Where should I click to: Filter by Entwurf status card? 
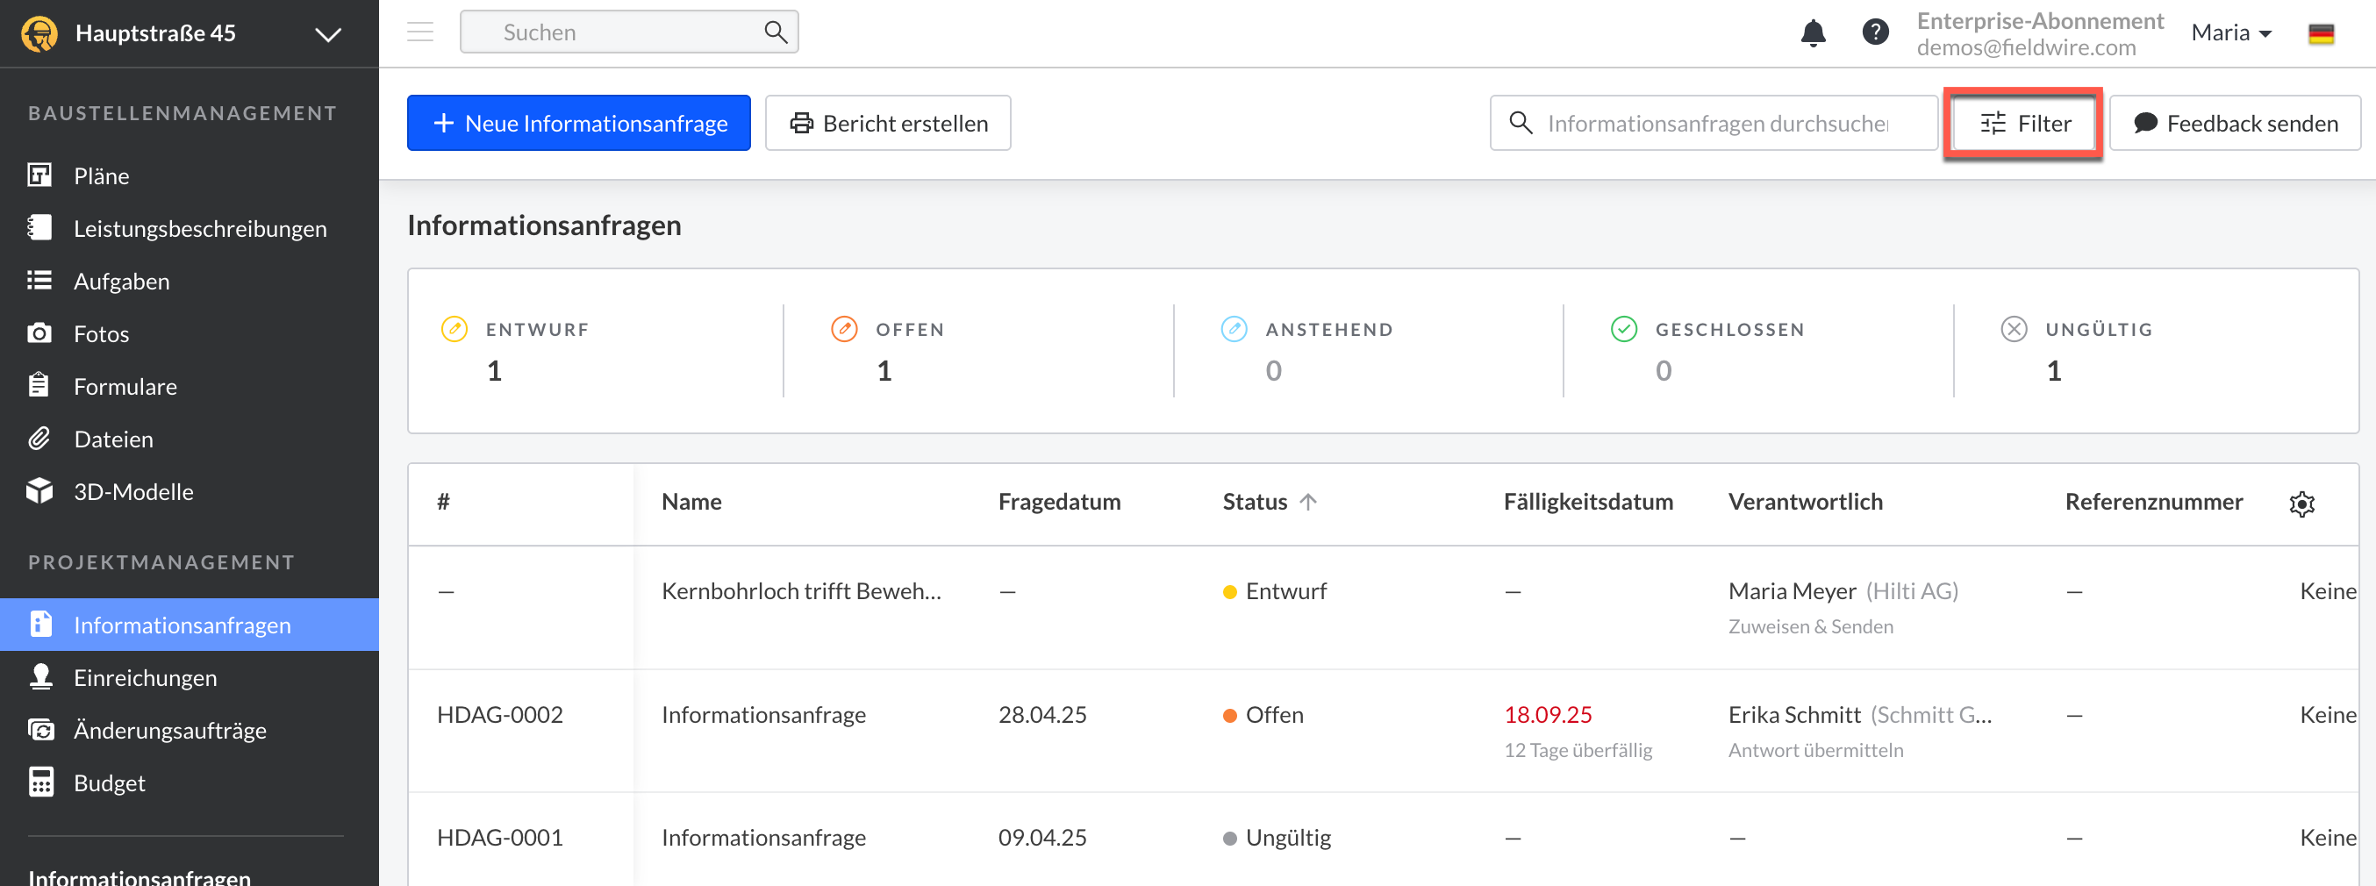click(538, 351)
